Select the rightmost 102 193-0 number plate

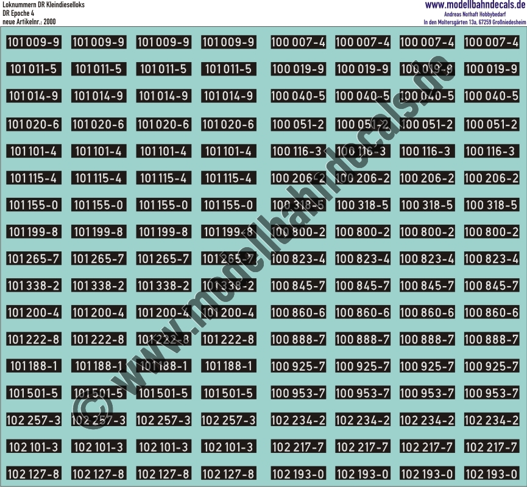[492, 474]
